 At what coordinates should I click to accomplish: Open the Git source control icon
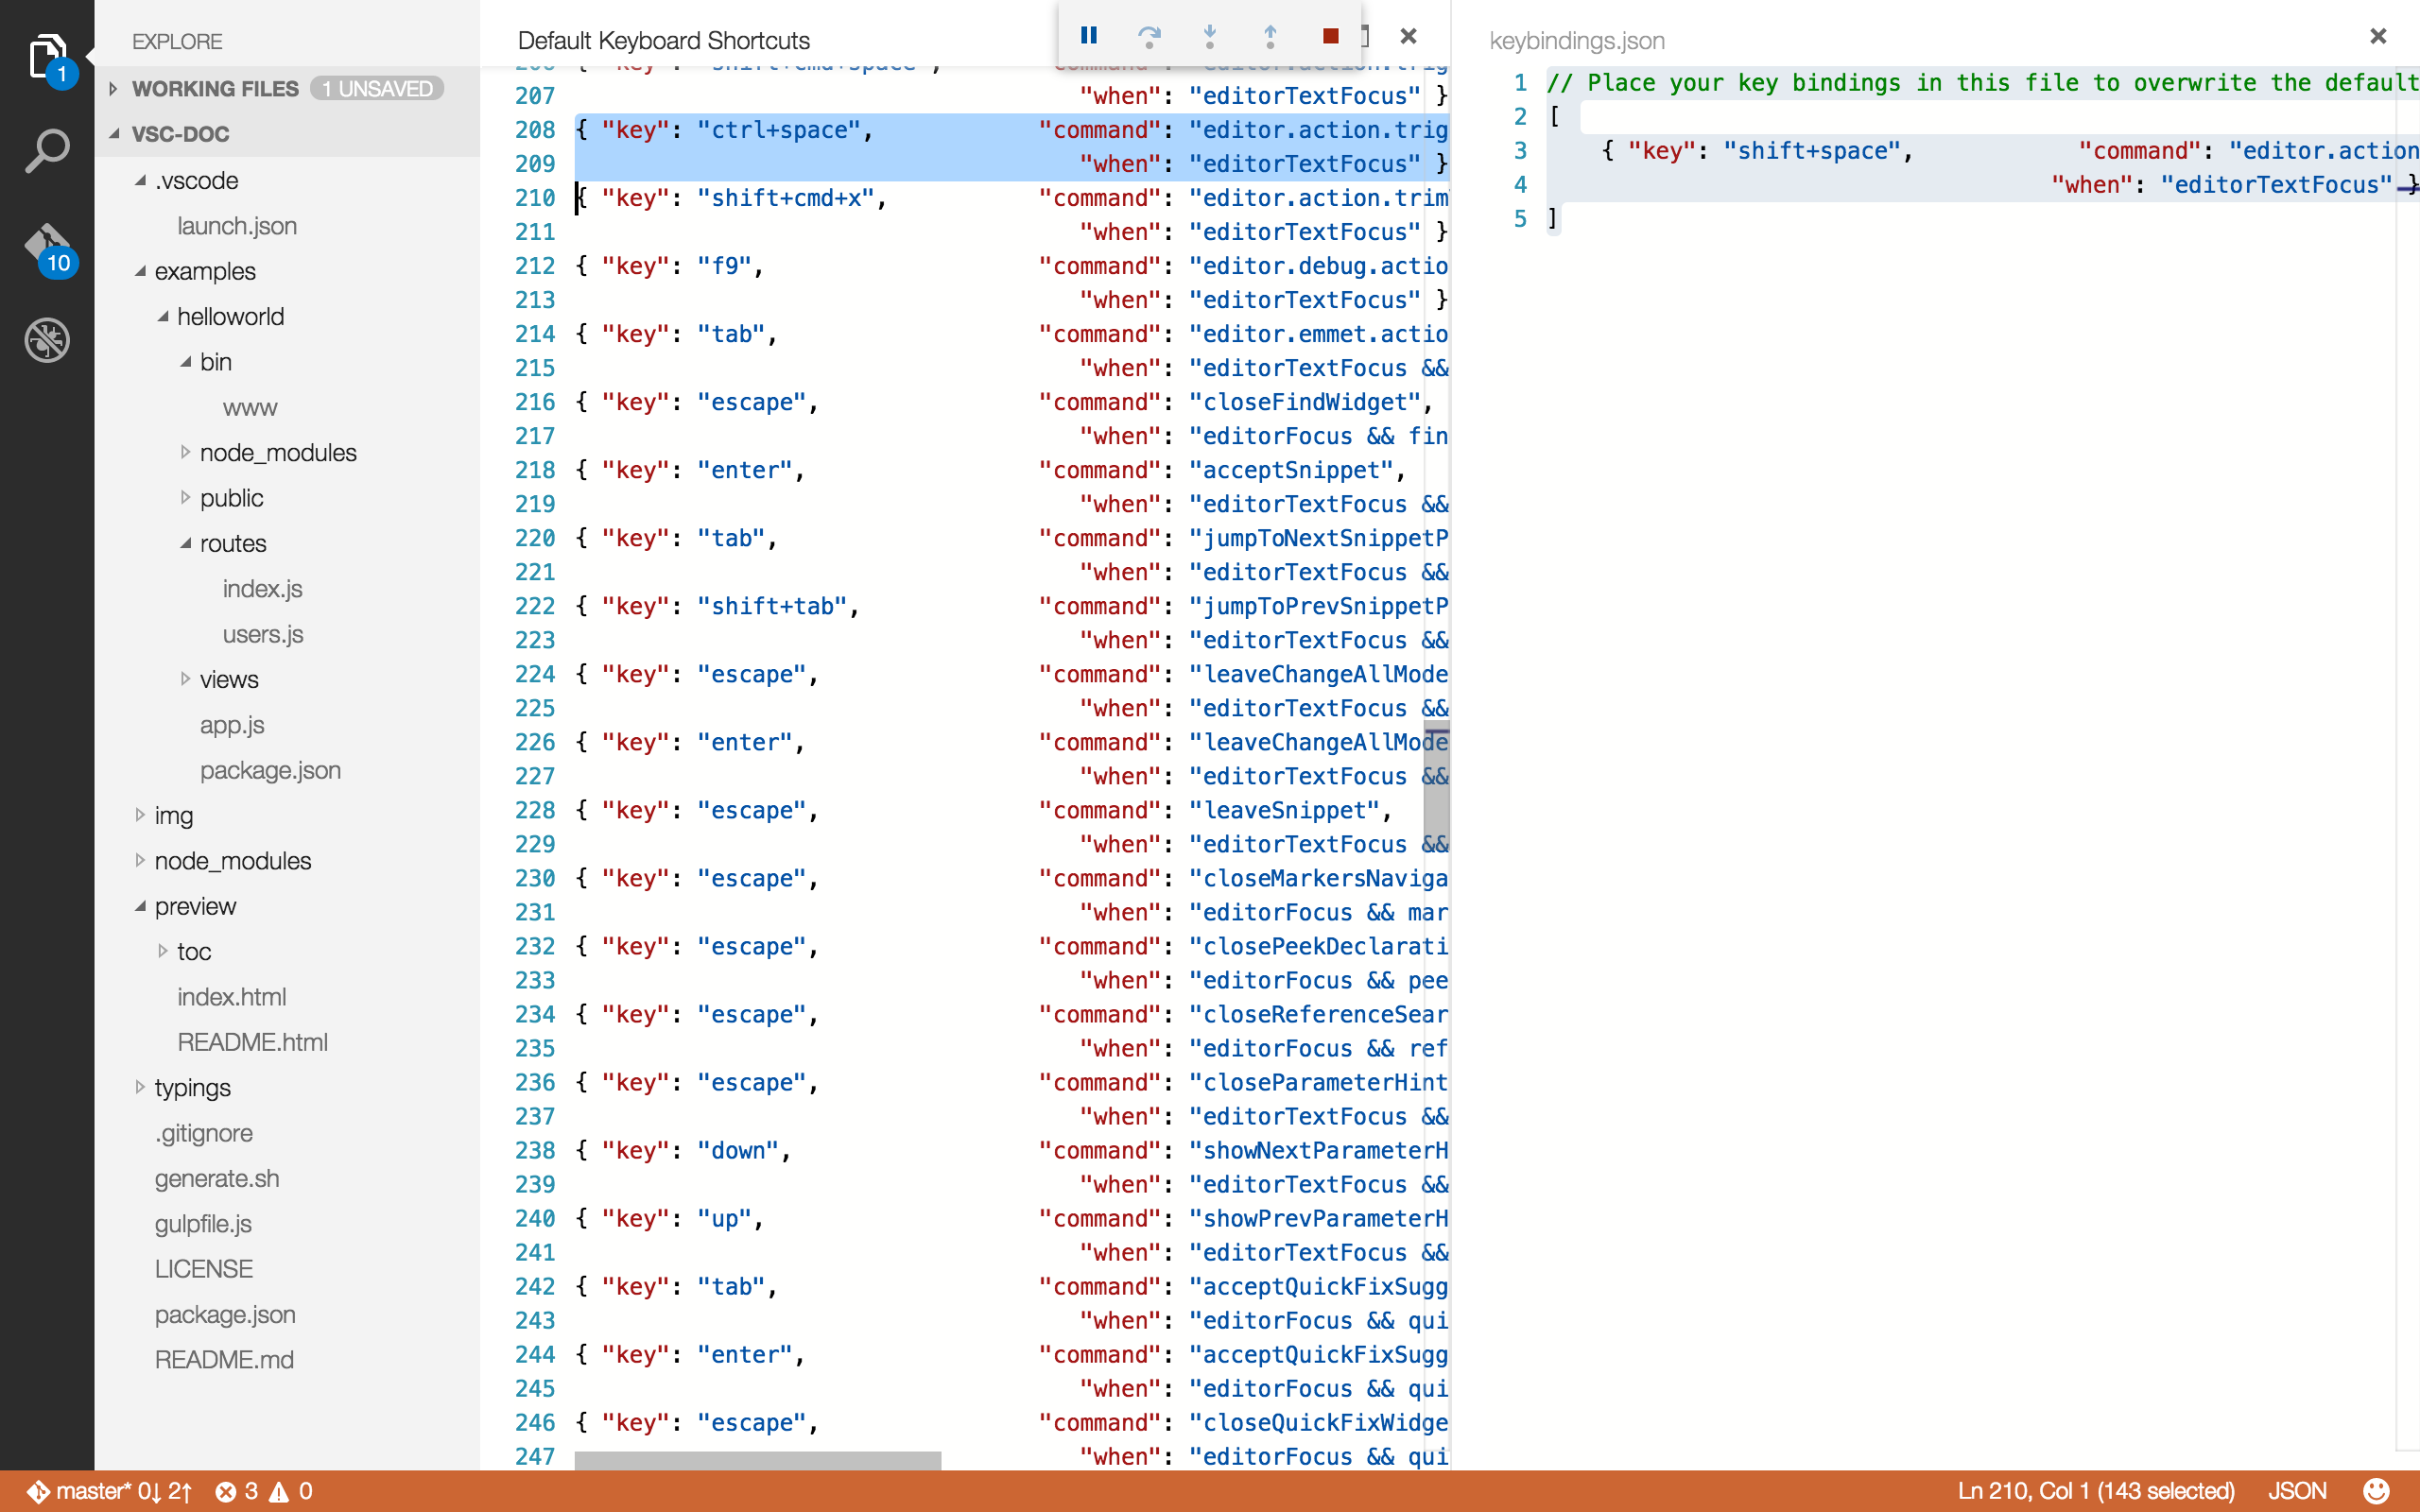[x=46, y=246]
